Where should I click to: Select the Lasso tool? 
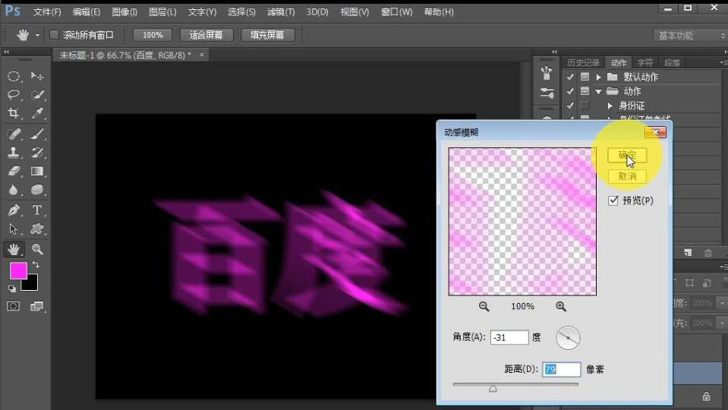click(x=14, y=95)
